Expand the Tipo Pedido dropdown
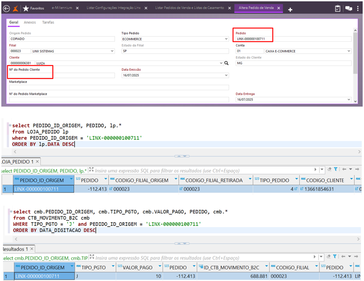 pyautogui.click(x=226, y=39)
